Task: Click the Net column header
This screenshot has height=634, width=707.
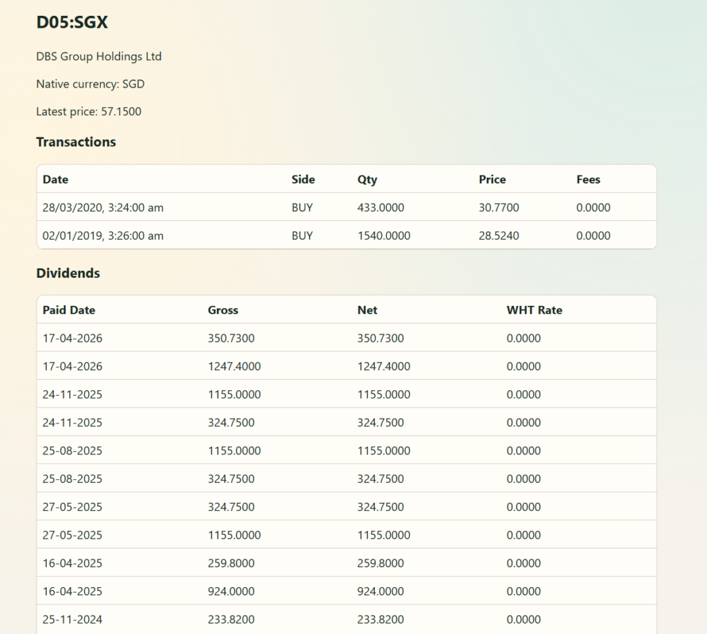Action: coord(367,310)
